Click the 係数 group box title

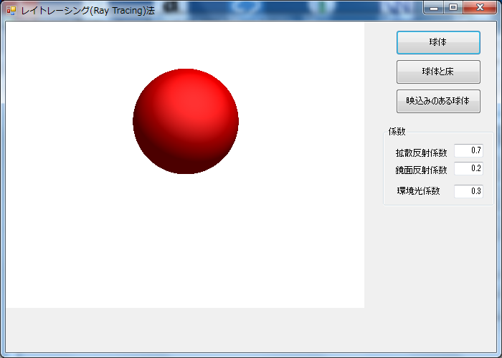point(397,132)
